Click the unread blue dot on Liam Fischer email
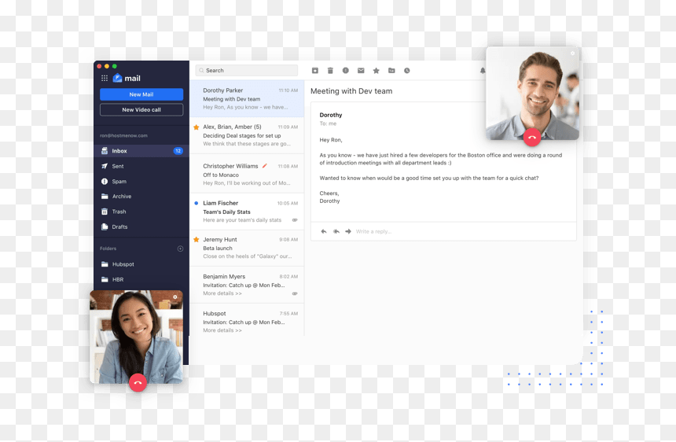The image size is (676, 442). click(197, 203)
